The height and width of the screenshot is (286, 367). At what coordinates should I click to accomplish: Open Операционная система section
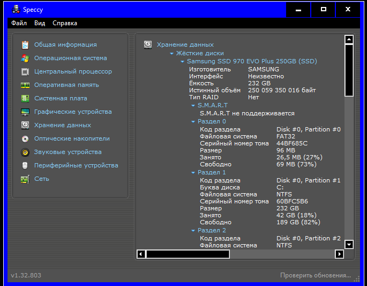[x=70, y=58]
